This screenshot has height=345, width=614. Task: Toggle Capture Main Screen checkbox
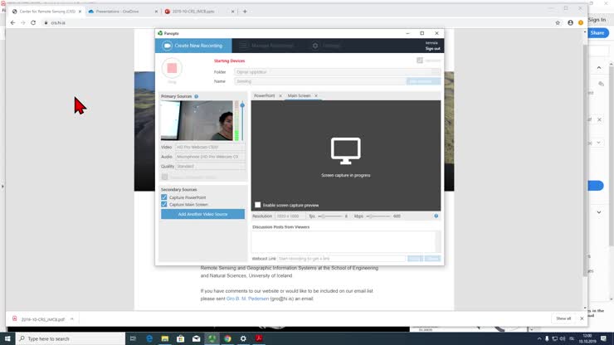click(x=164, y=204)
